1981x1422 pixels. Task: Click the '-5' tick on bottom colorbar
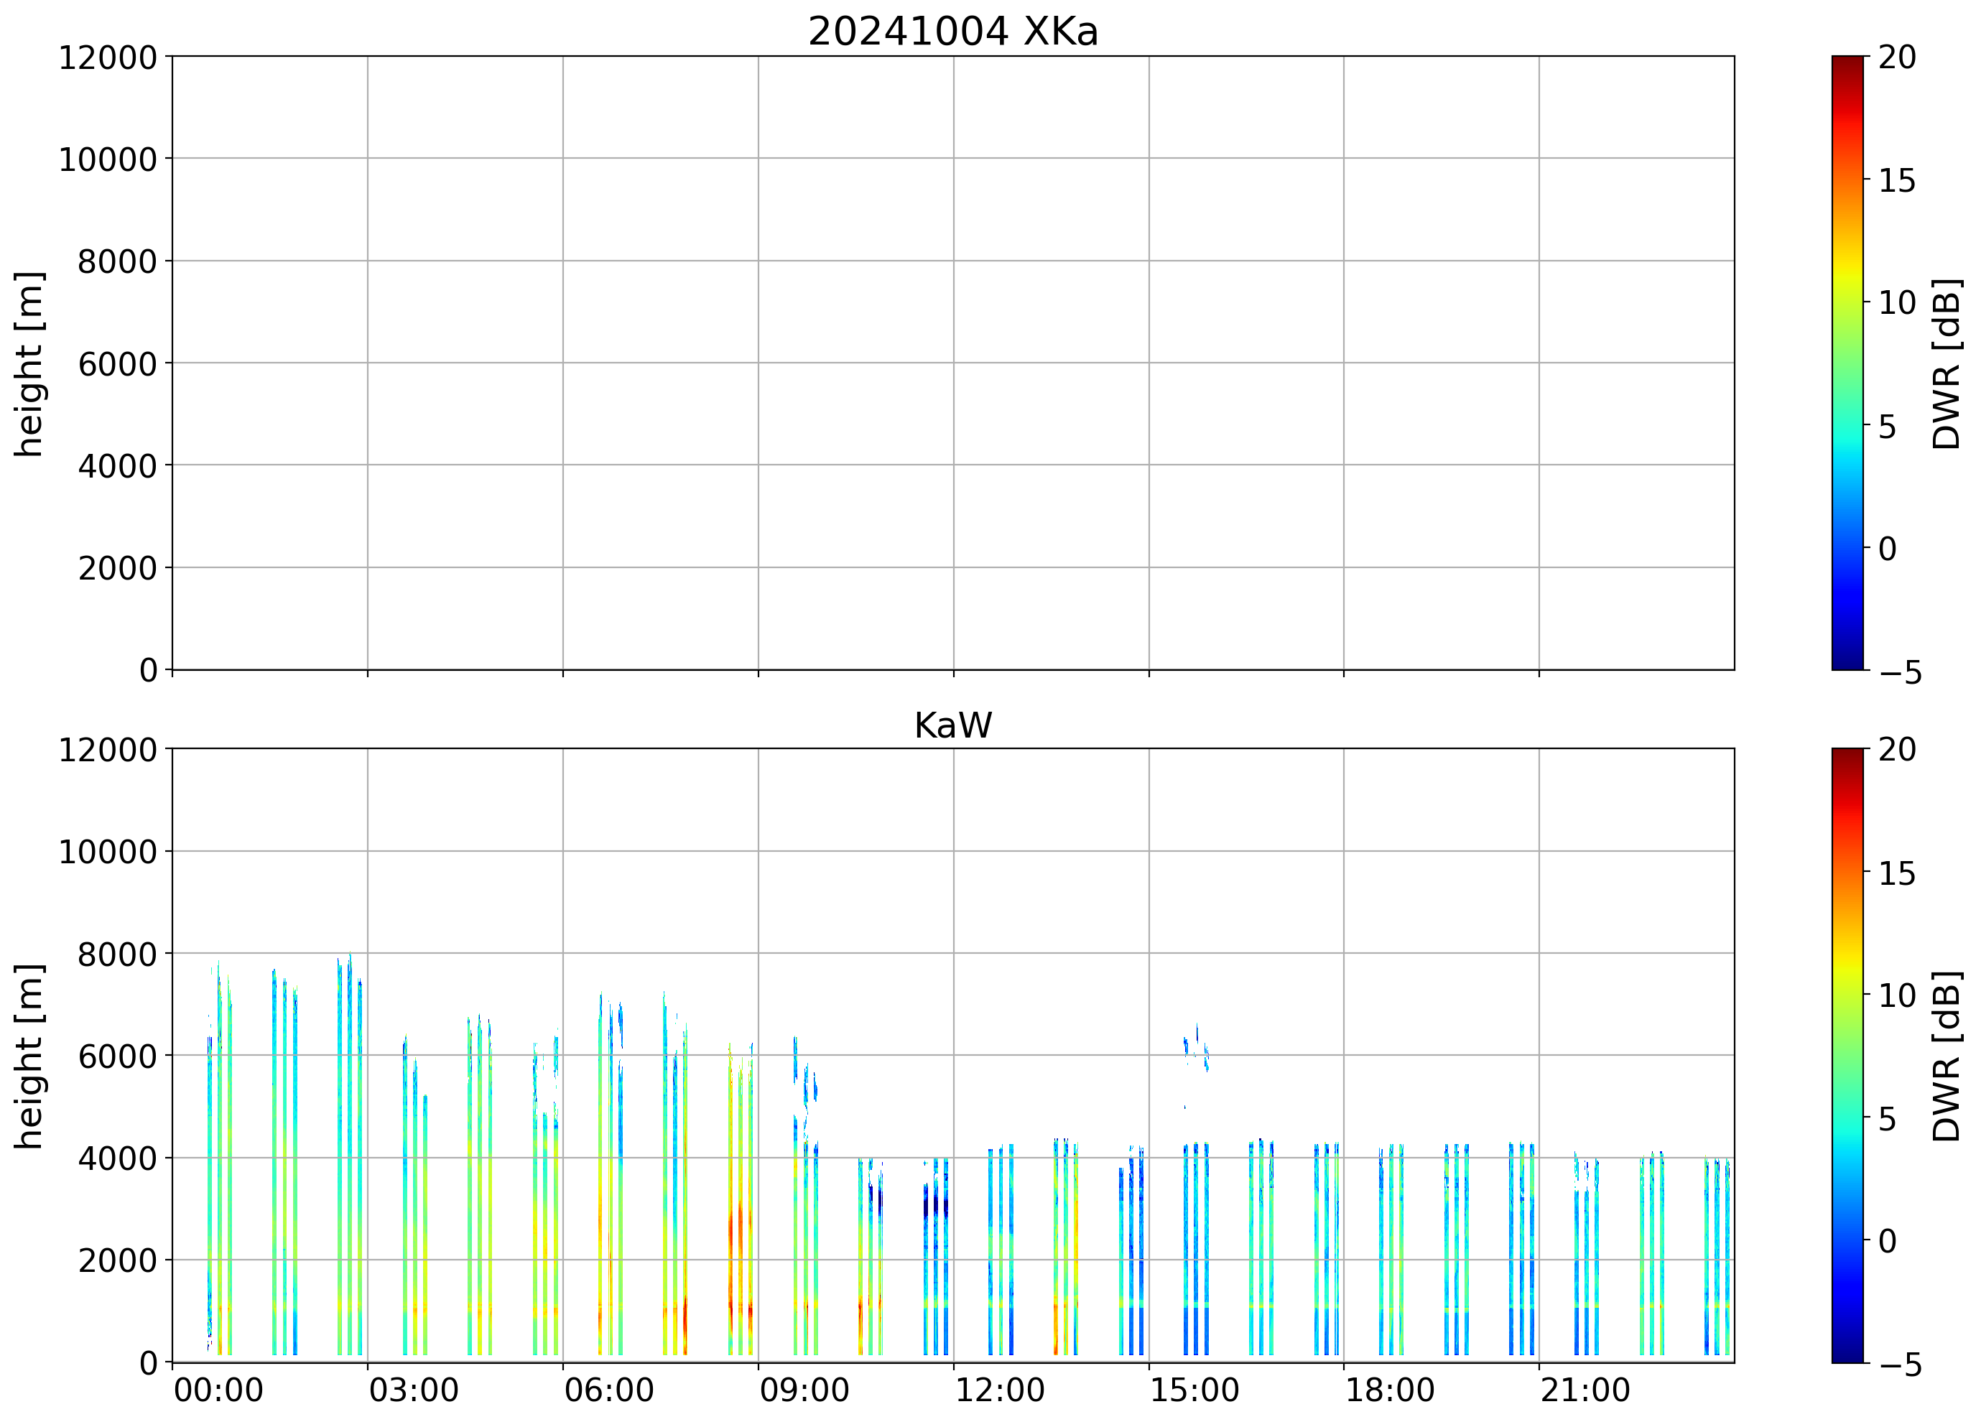point(1900,1365)
